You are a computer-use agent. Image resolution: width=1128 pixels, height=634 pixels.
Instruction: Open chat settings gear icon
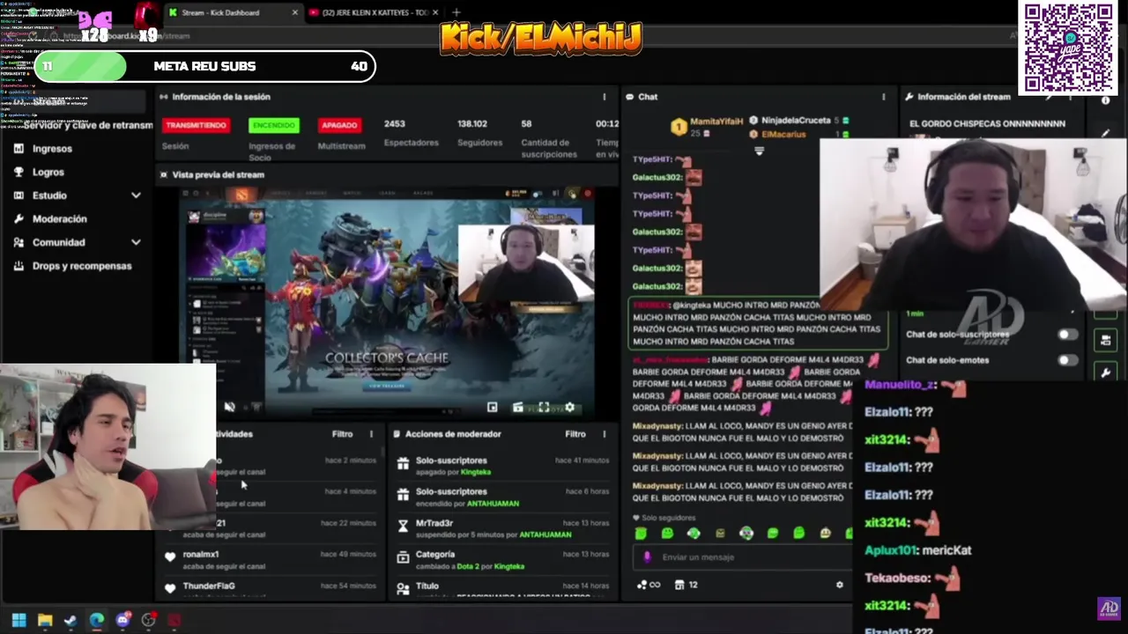tap(839, 585)
